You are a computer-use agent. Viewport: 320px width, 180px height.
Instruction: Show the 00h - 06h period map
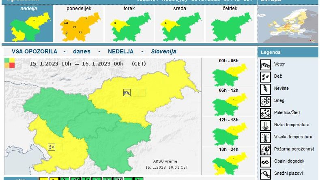(229, 72)
